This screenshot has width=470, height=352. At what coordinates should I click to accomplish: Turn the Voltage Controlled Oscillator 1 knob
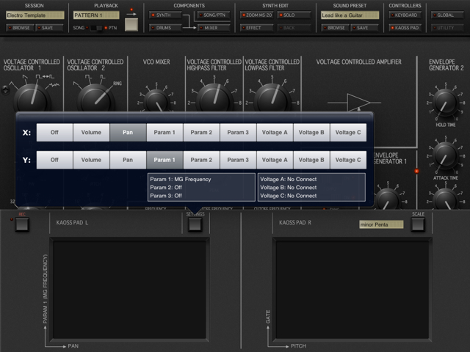pyautogui.click(x=29, y=96)
